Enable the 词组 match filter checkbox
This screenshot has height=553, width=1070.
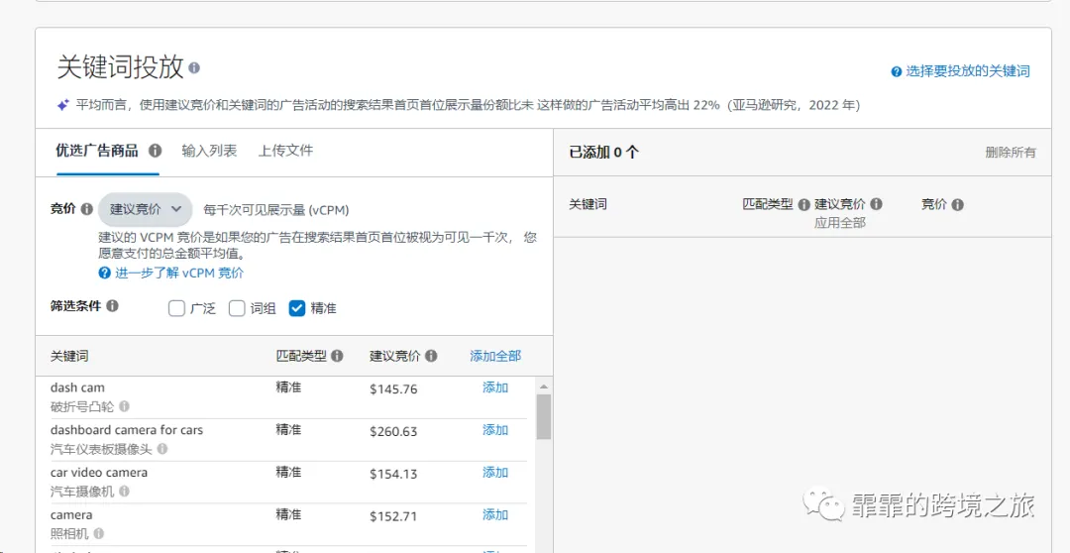click(x=237, y=308)
